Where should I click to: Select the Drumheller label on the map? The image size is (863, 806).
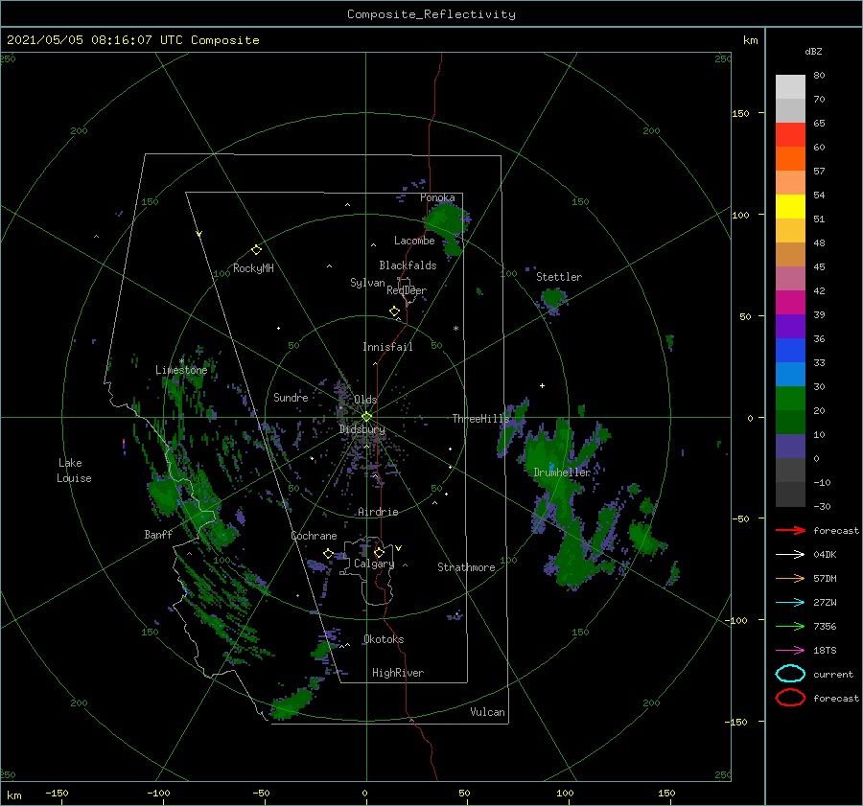click(x=562, y=472)
